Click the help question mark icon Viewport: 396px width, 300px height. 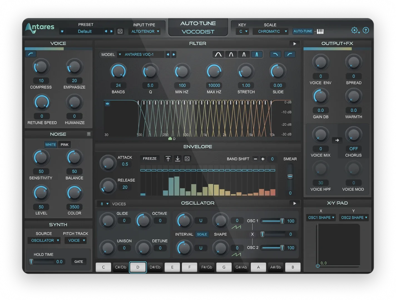(366, 30)
